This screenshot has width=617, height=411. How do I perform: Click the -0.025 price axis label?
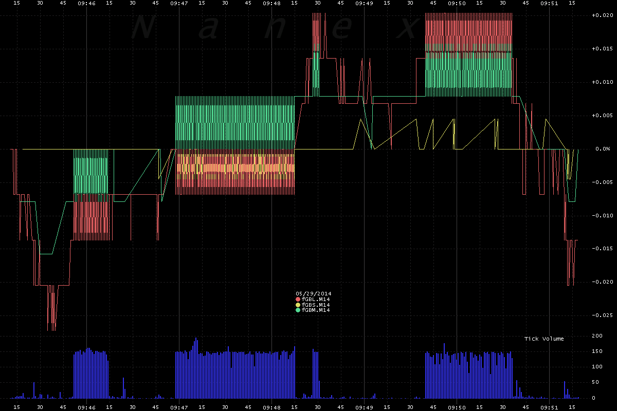603,315
